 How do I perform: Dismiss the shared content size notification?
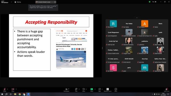click(x=57, y=6)
